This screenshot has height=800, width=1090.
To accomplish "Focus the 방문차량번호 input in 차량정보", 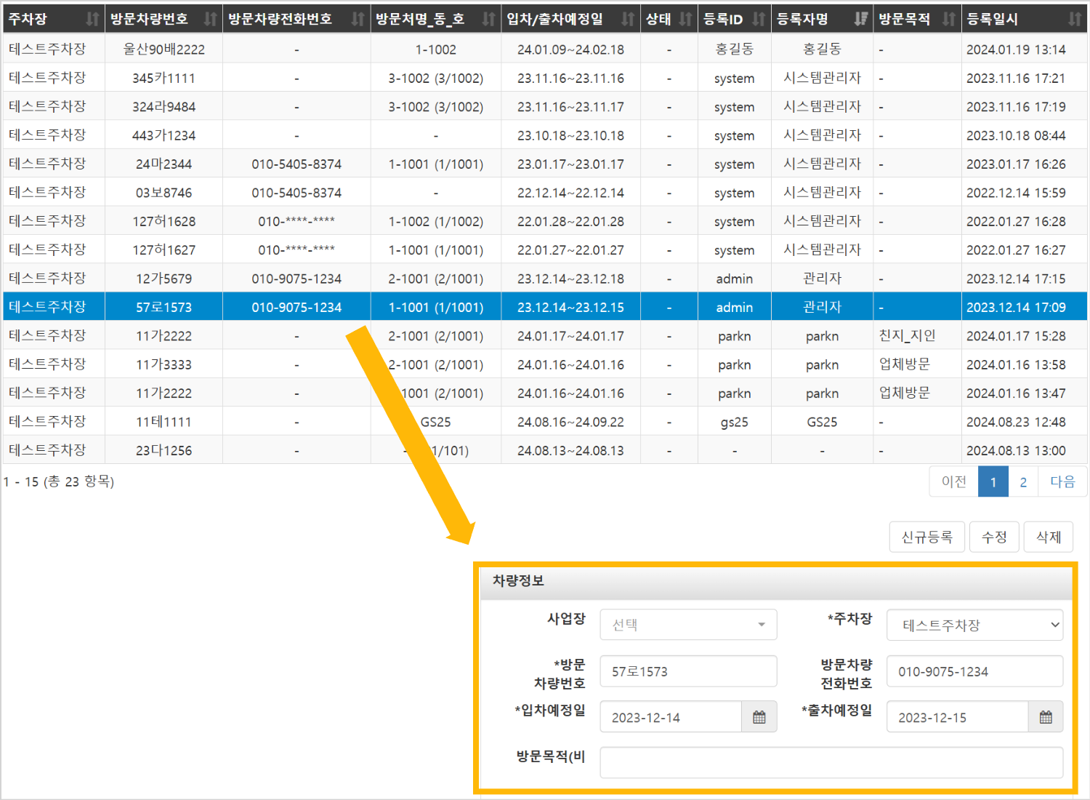I will click(688, 671).
